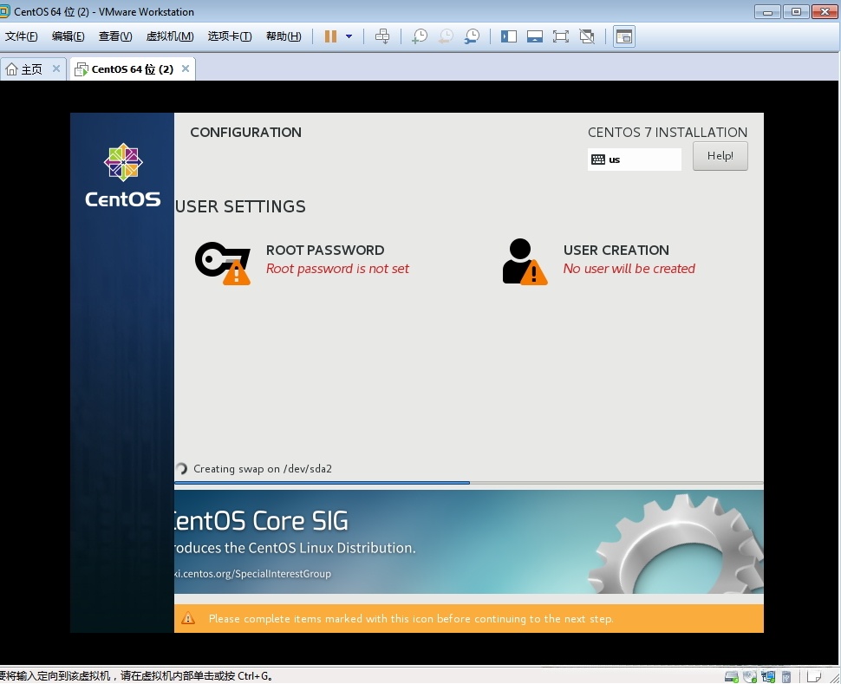Click 'Creating swap on /dev/sda2' status text
This screenshot has height=684, width=841.
point(263,469)
